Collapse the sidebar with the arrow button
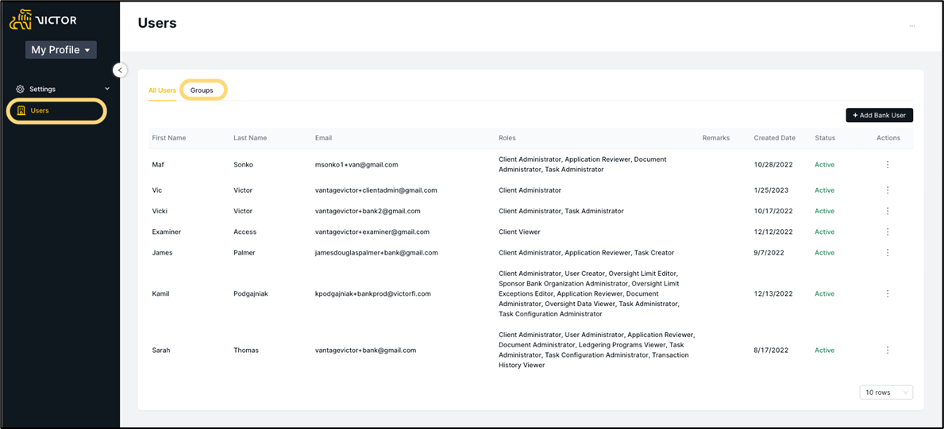The width and height of the screenshot is (944, 429). (x=121, y=71)
